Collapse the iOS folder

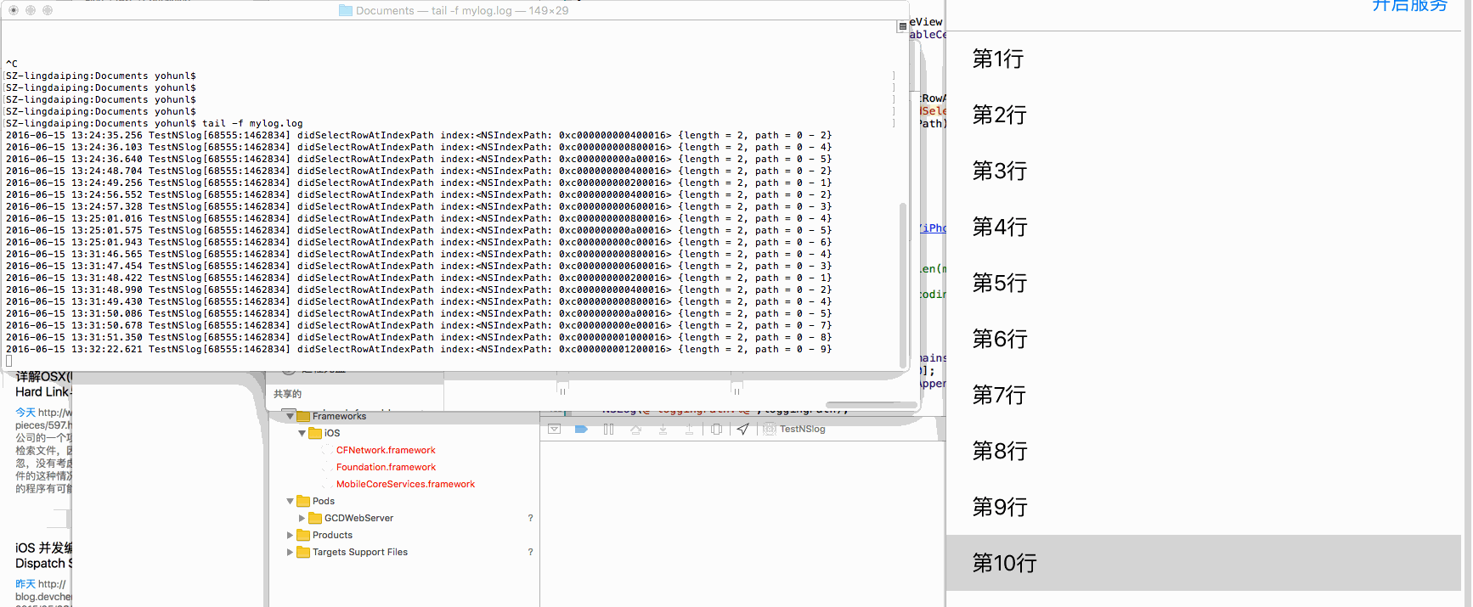(x=302, y=433)
